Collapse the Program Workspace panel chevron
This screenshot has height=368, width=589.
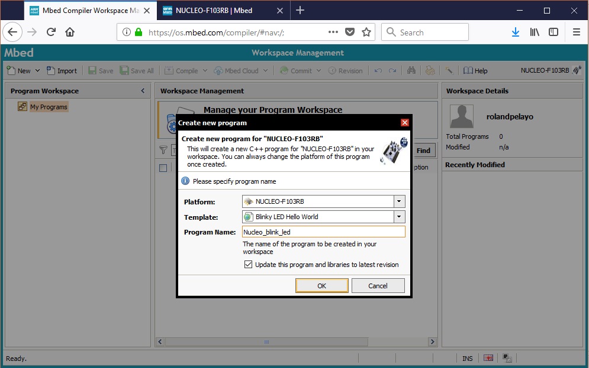[x=143, y=91]
